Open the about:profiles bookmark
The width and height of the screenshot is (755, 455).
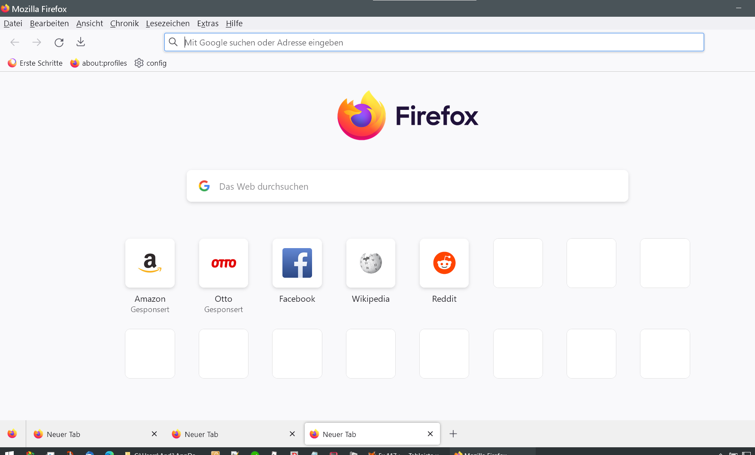[x=99, y=63]
